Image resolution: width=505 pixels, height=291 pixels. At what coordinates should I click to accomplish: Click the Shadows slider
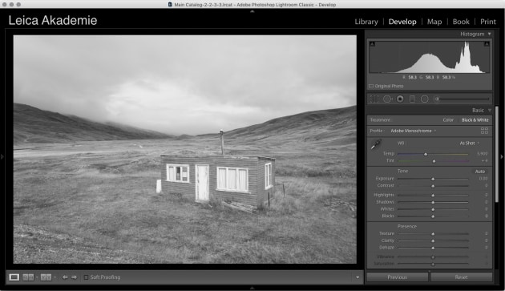pyautogui.click(x=433, y=202)
